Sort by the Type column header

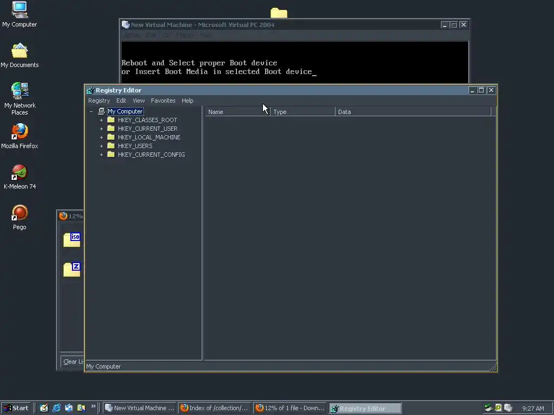coord(302,112)
